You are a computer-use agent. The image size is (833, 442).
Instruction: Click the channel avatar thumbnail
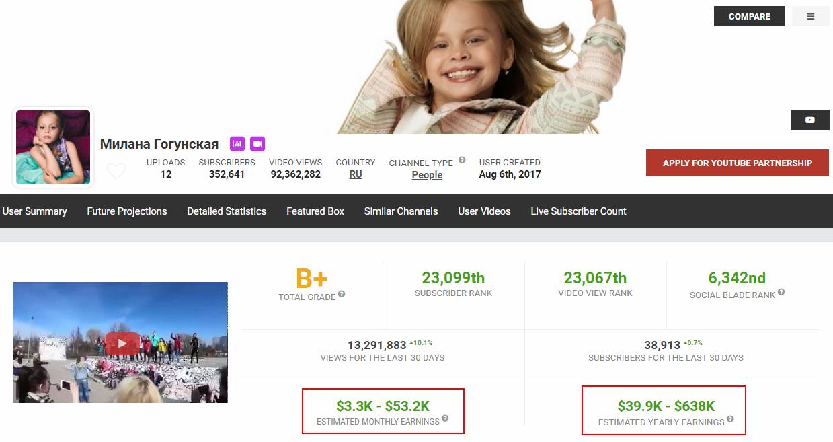pyautogui.click(x=53, y=147)
